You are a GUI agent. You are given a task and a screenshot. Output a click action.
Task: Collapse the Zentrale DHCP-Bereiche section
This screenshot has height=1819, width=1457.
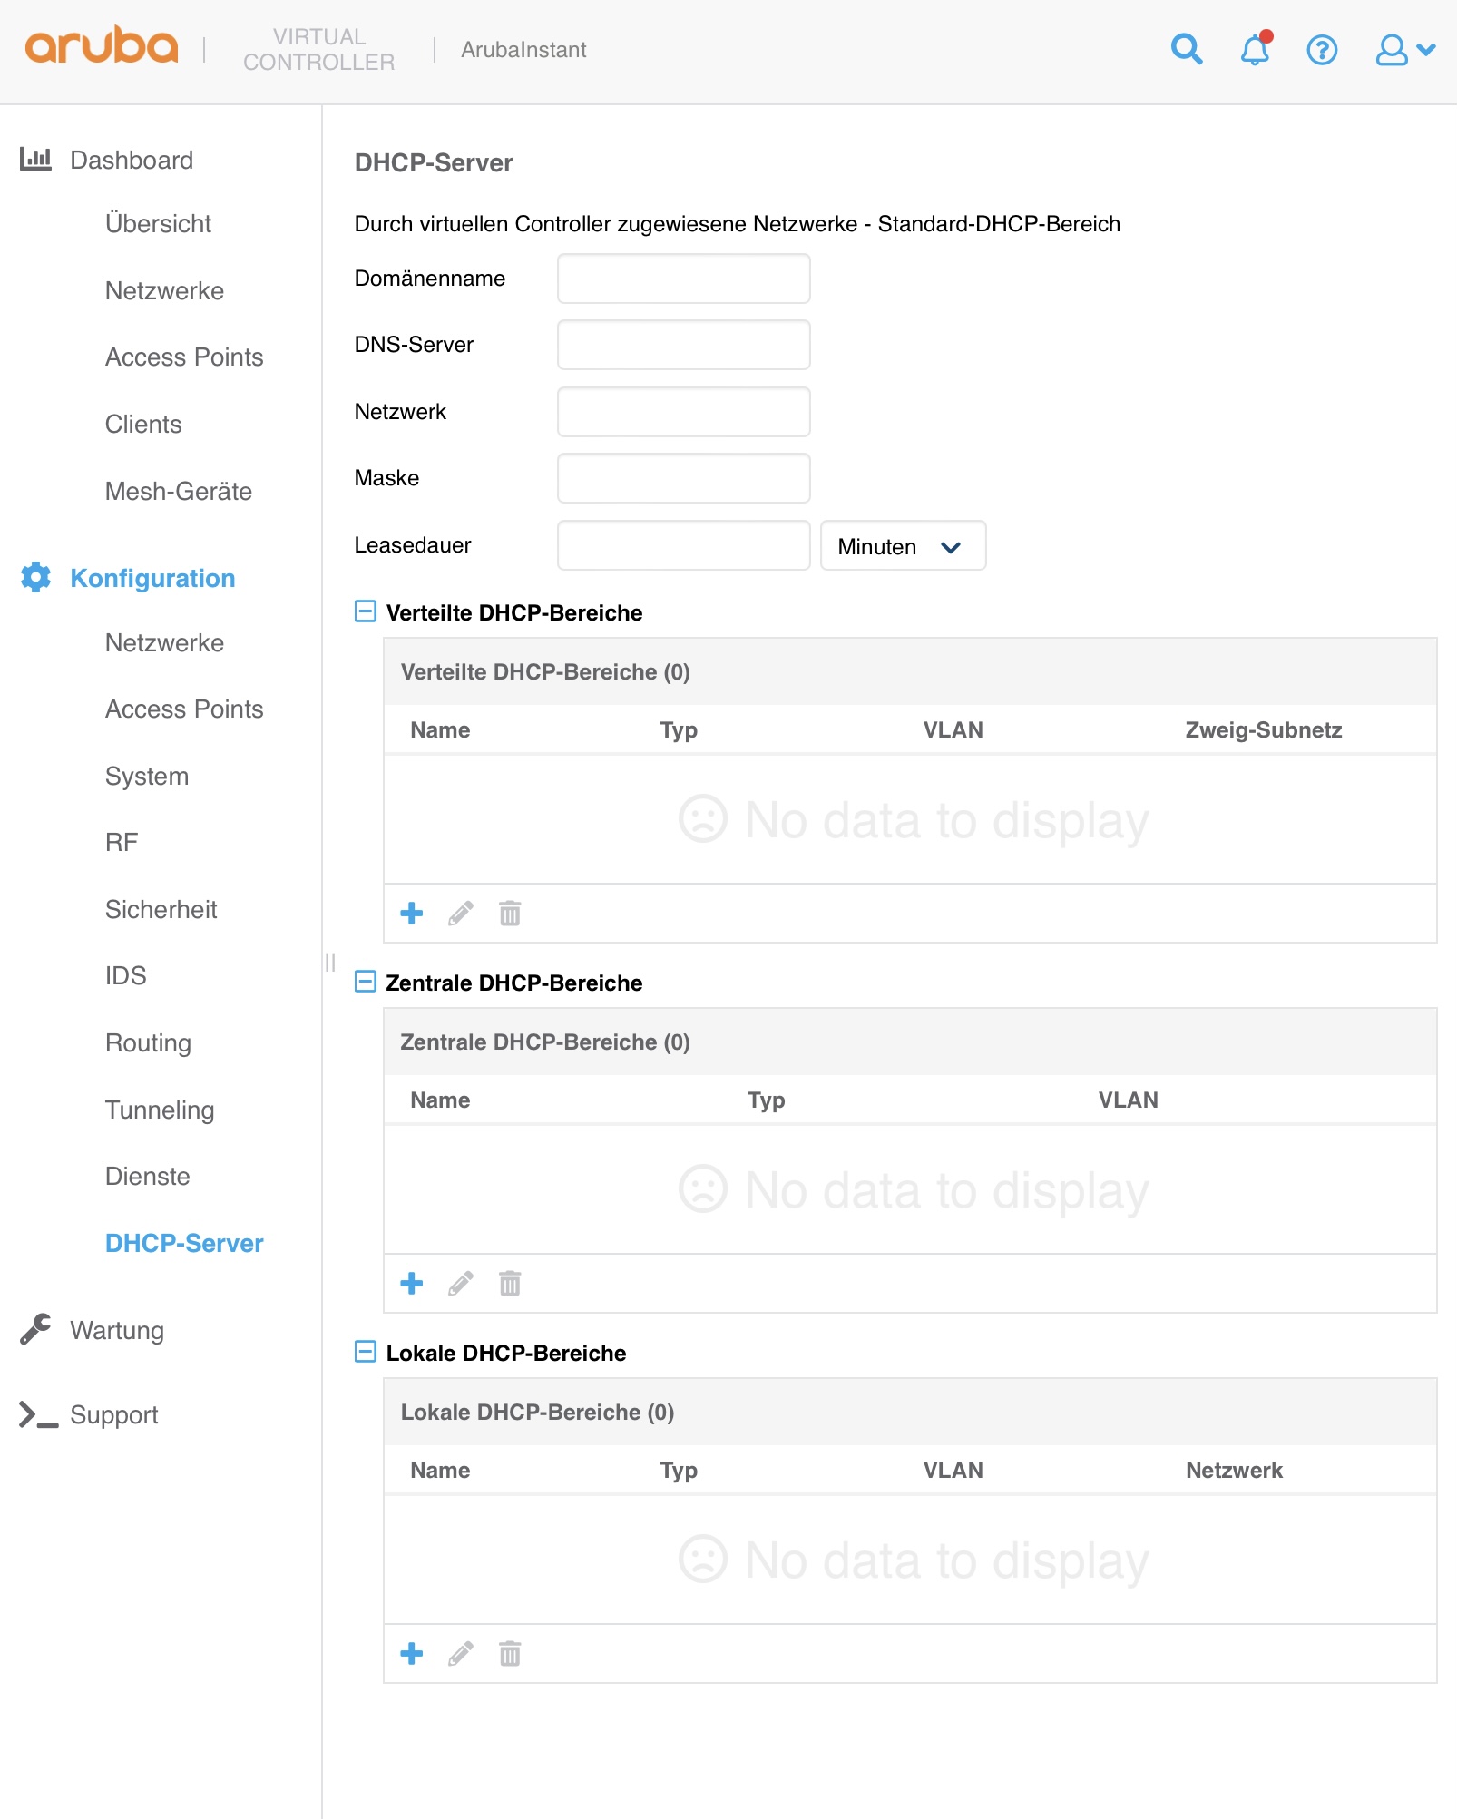click(365, 982)
